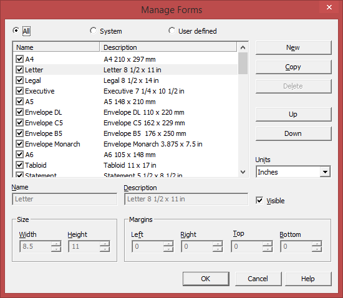
Task: Uncheck the Envelope C5 checkbox
Action: click(x=20, y=122)
